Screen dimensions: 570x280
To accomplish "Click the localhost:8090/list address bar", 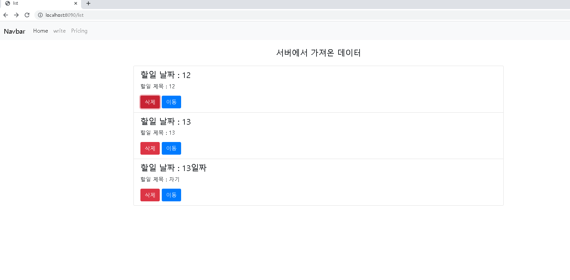I will tap(300, 15).
